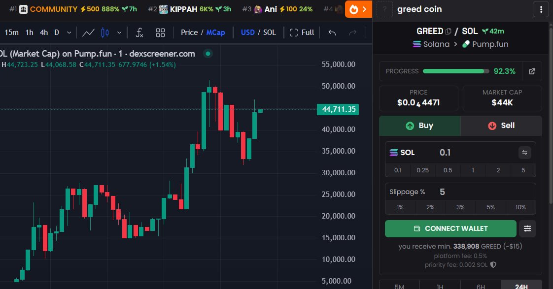Image resolution: width=553 pixels, height=289 pixels.
Task: Open the 24H stats tab
Action: pyautogui.click(x=521, y=286)
